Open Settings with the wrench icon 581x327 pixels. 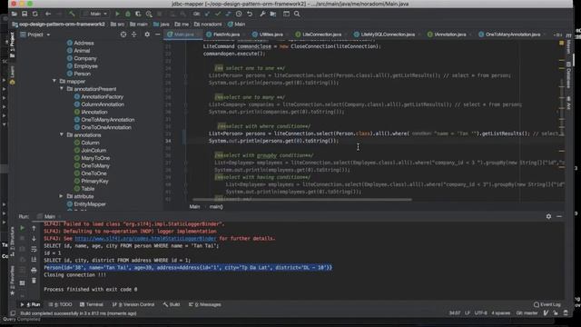262,14
